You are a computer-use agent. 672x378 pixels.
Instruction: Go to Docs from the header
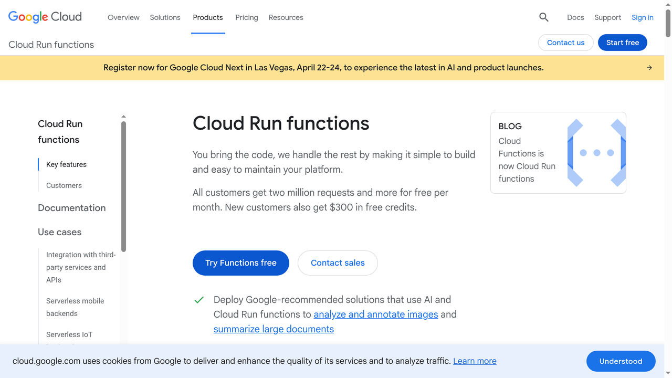[x=575, y=17]
